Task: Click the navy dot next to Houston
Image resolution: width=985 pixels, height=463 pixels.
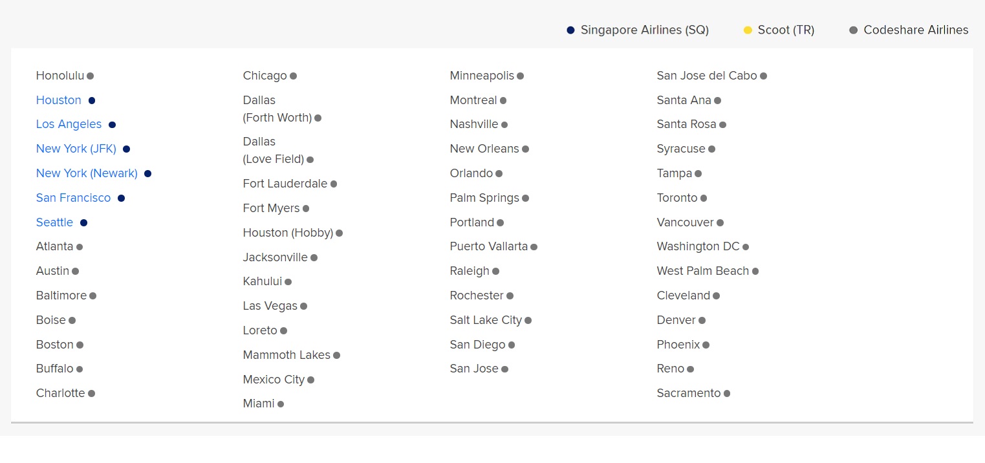Action: 91,100
